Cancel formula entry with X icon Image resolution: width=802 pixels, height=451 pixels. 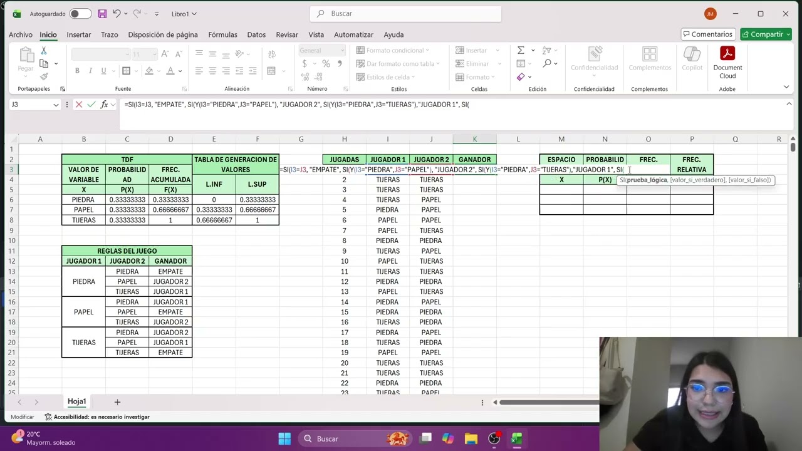[79, 105]
